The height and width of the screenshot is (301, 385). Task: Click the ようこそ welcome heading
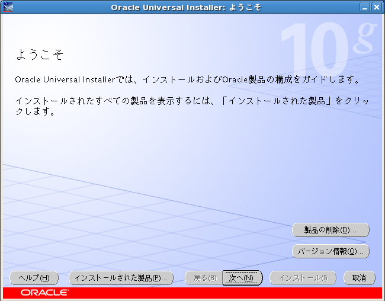click(40, 55)
